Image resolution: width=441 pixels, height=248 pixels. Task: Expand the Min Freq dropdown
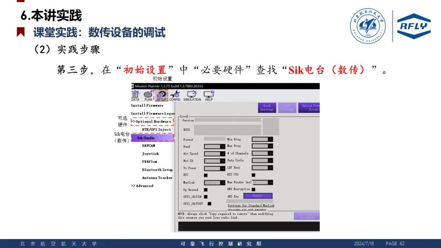coord(262,139)
